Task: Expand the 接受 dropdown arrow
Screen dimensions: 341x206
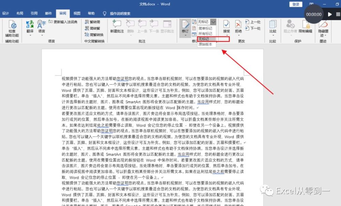Action: 227,35
